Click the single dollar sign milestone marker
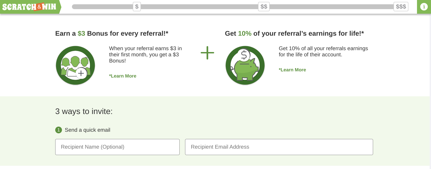The height and width of the screenshot is (169, 431). coord(137,7)
